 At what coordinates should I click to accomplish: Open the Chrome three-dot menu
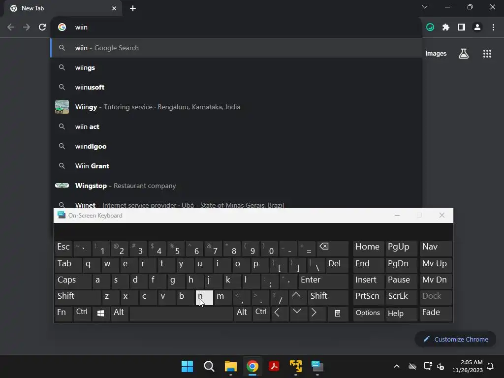point(493,28)
